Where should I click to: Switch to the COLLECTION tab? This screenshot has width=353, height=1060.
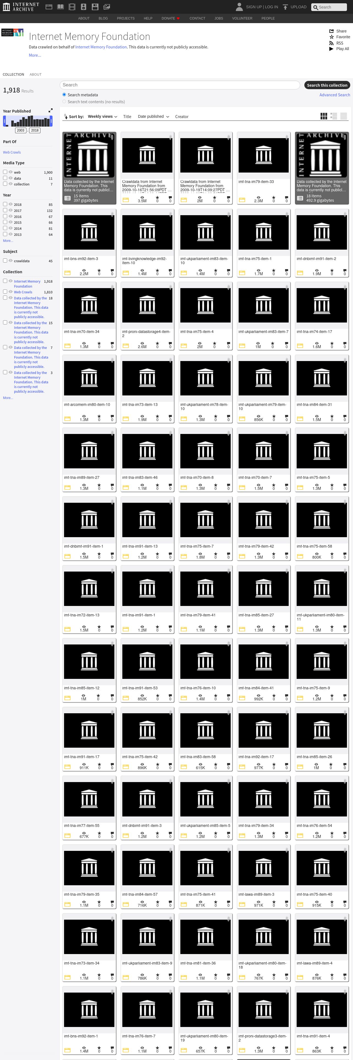pyautogui.click(x=13, y=75)
